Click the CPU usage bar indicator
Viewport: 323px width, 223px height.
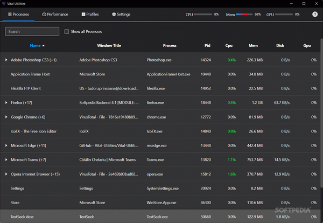pyautogui.click(x=203, y=15)
